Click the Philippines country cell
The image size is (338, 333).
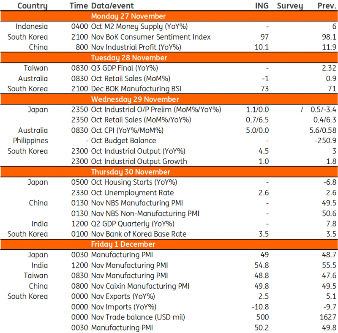pos(30,141)
